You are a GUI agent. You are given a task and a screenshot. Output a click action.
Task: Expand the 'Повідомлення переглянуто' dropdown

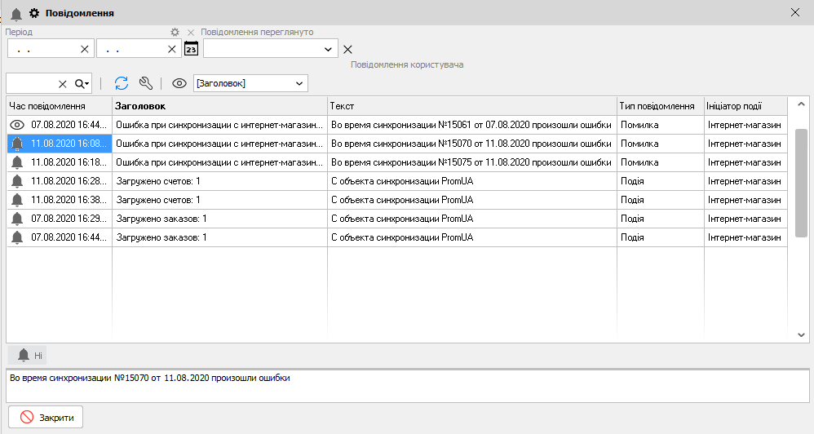(329, 49)
